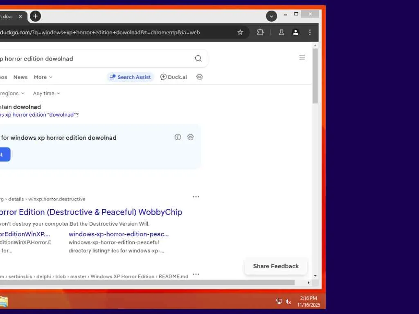Open a new browser tab
This screenshot has width=419, height=314.
coord(35,16)
